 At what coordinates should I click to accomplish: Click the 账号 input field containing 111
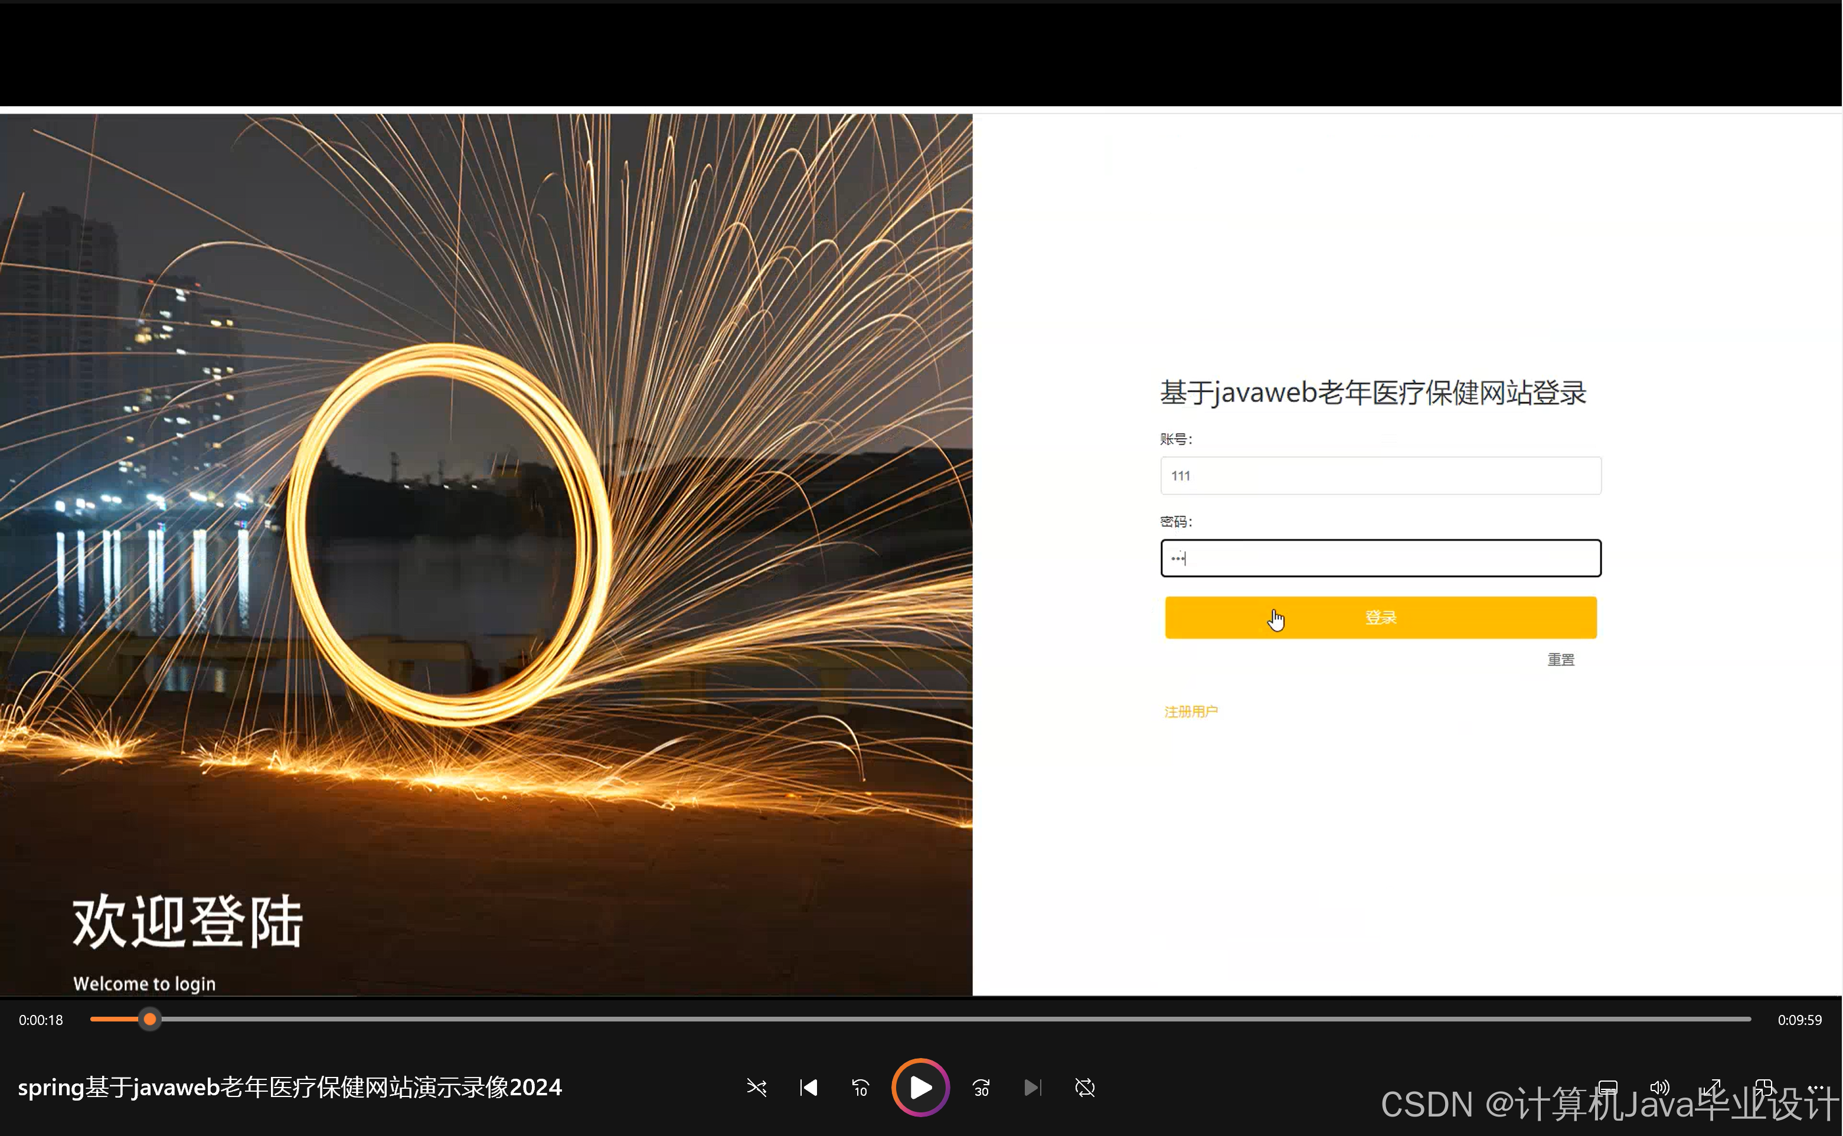point(1380,475)
